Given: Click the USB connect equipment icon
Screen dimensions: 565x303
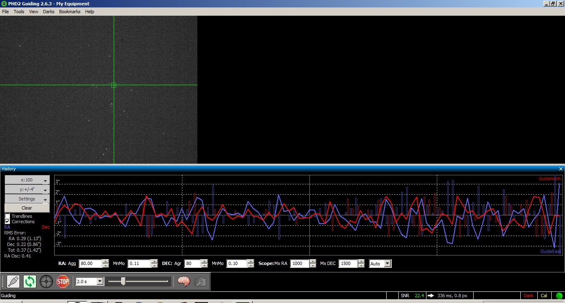Looking at the screenshot, I should (13, 282).
